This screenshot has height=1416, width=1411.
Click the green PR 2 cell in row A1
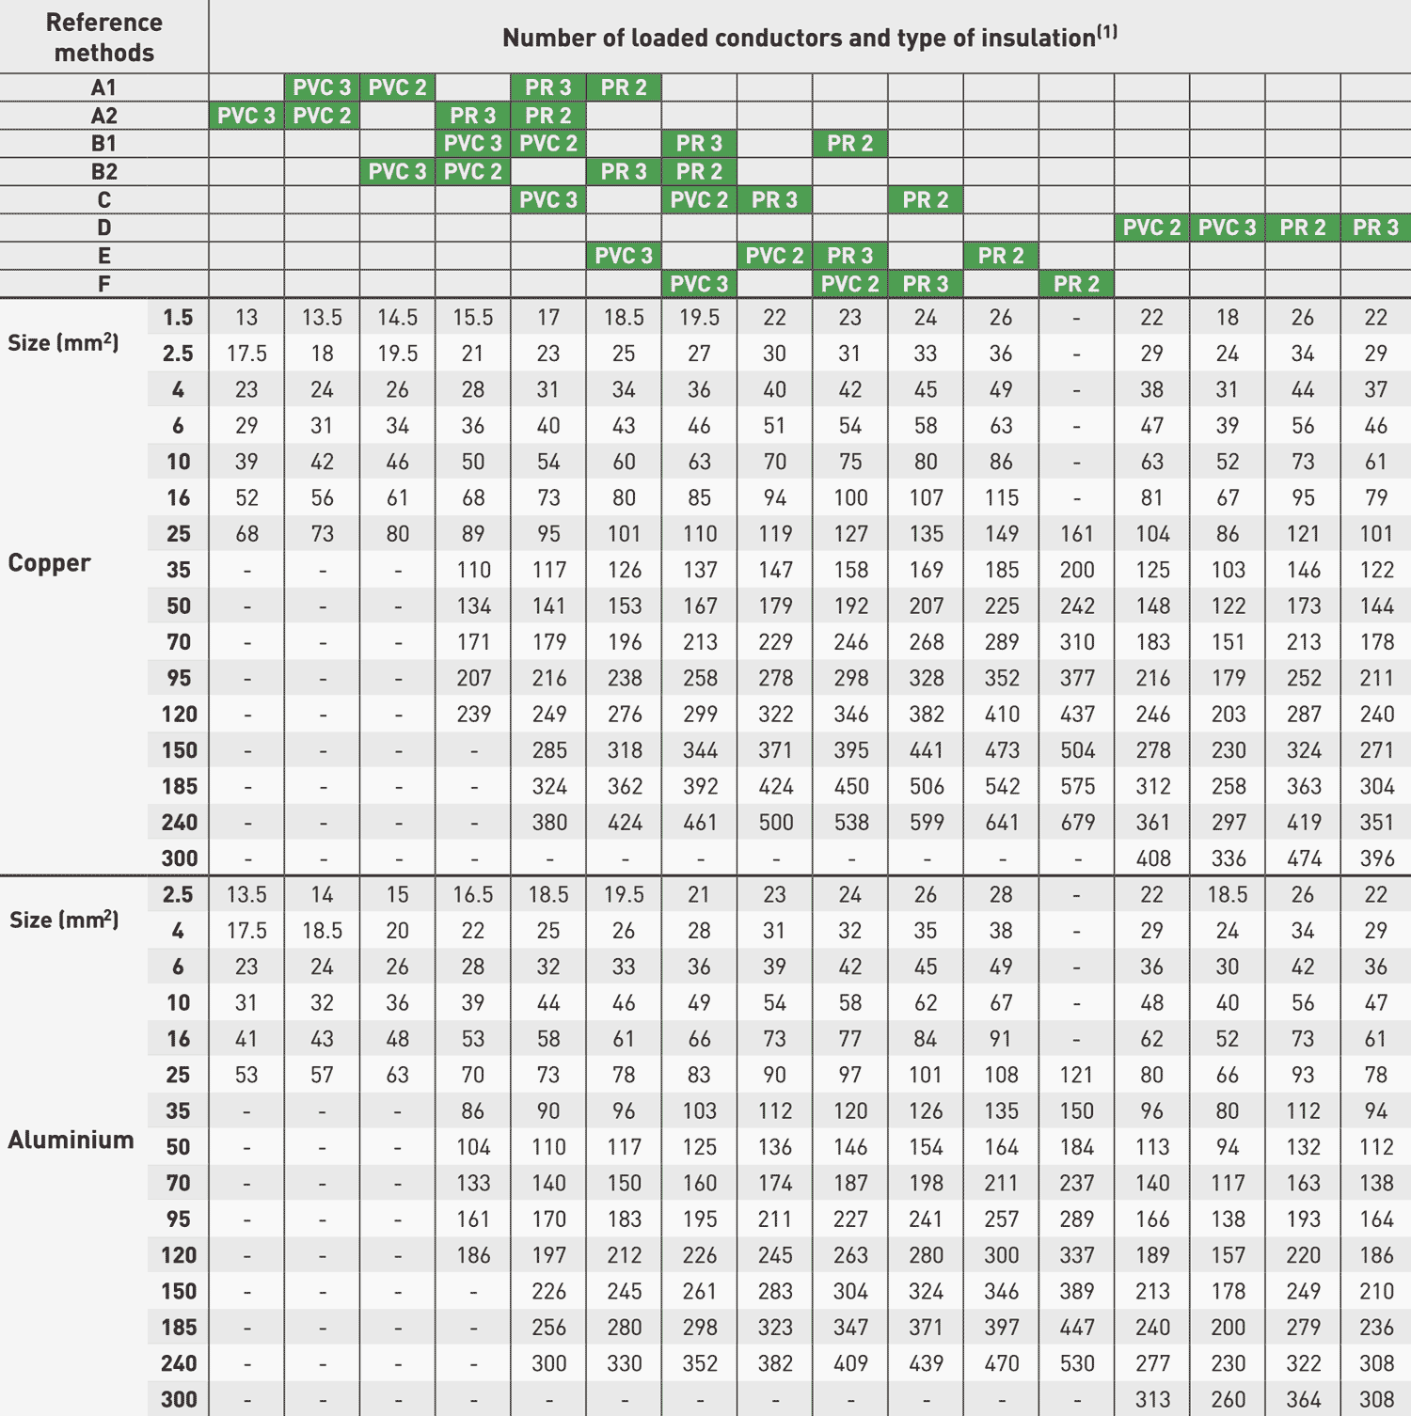tap(624, 87)
